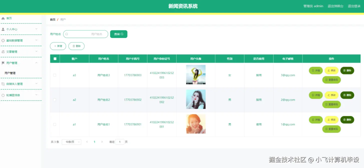The image size is (364, 168).
Task: Check the checkbox for row a3
Action: click(55, 75)
